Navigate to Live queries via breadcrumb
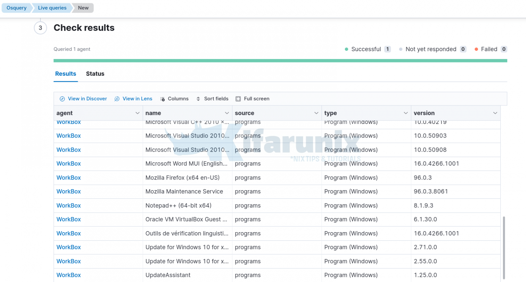This screenshot has width=526, height=282. pyautogui.click(x=52, y=8)
